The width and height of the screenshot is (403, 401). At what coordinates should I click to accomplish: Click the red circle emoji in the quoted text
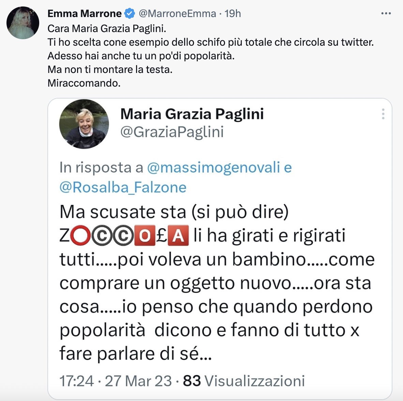(x=80, y=236)
